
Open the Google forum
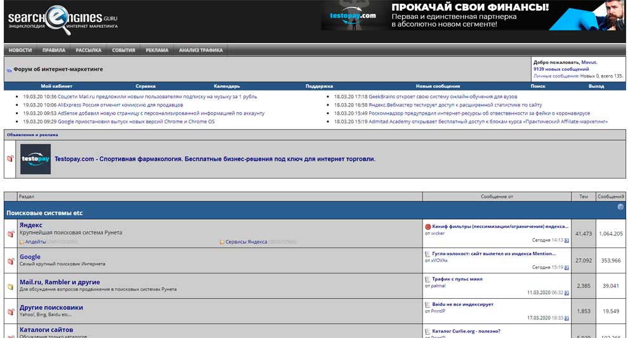30,257
